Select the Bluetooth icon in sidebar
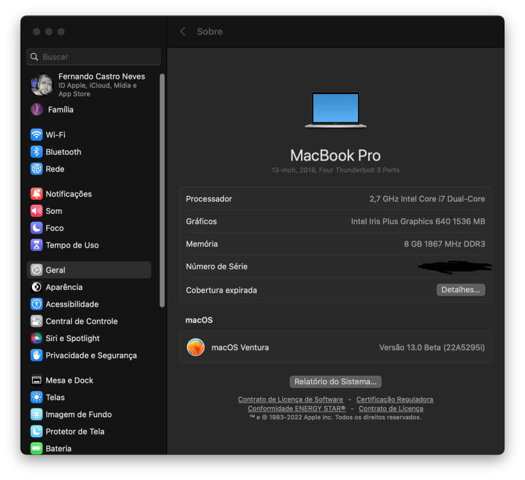Image resolution: width=525 pixels, height=480 pixels. pyautogui.click(x=36, y=152)
